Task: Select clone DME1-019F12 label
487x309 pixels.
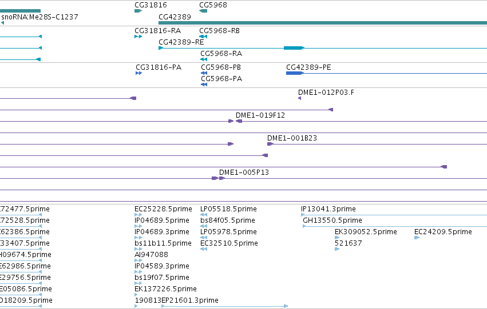Action: click(x=260, y=115)
